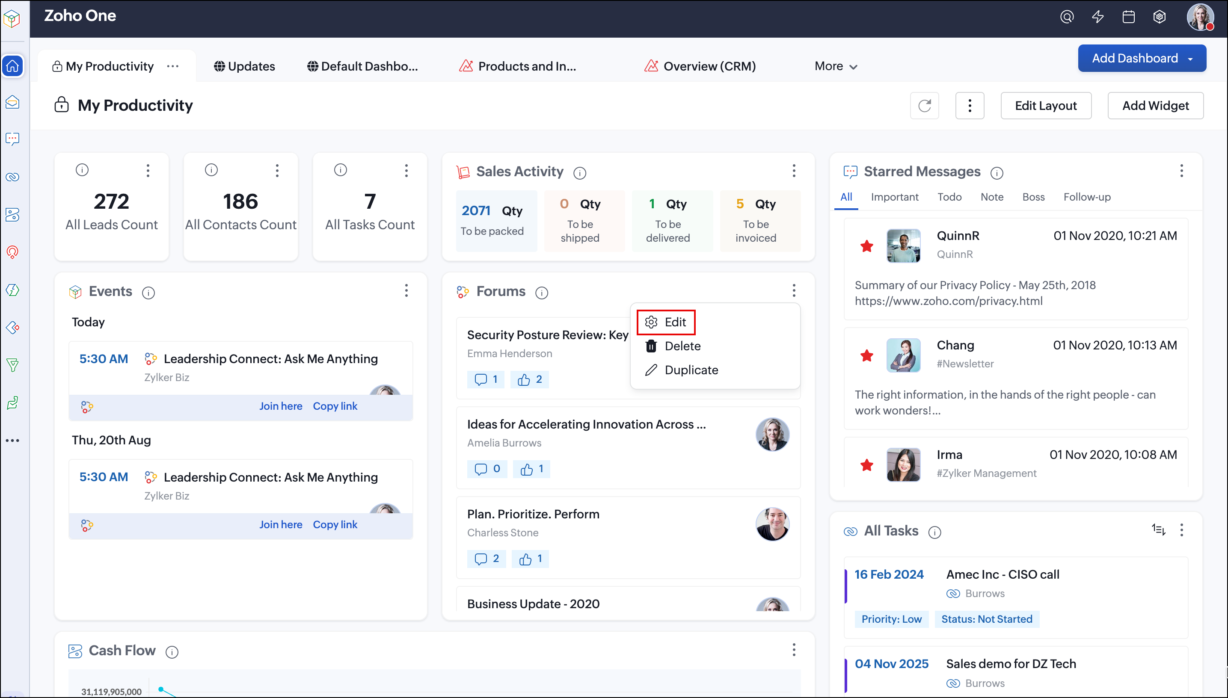Click the info icon on All Contacts Count card
Screen dimensions: 1228x698
tap(211, 170)
